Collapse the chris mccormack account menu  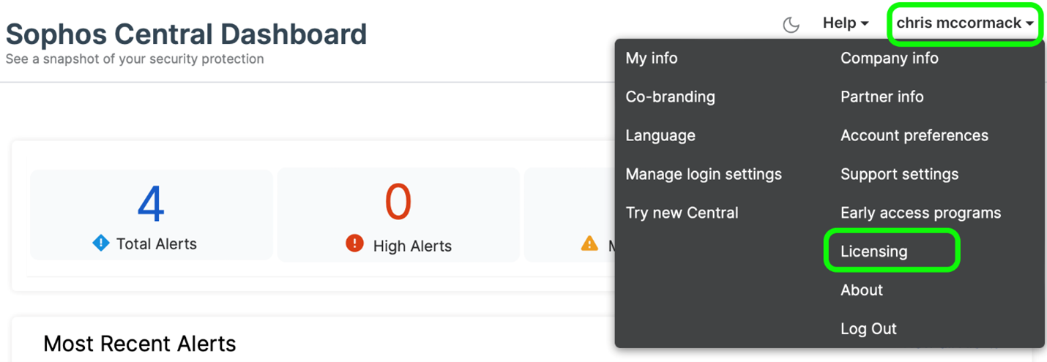coord(965,23)
